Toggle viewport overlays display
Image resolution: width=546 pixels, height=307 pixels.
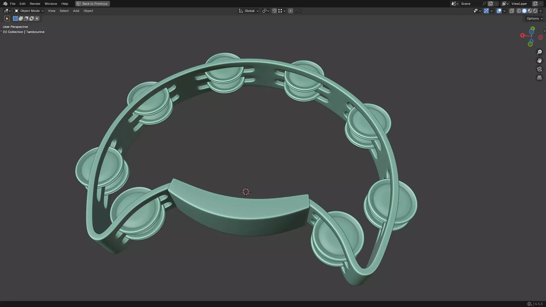pyautogui.click(x=499, y=11)
